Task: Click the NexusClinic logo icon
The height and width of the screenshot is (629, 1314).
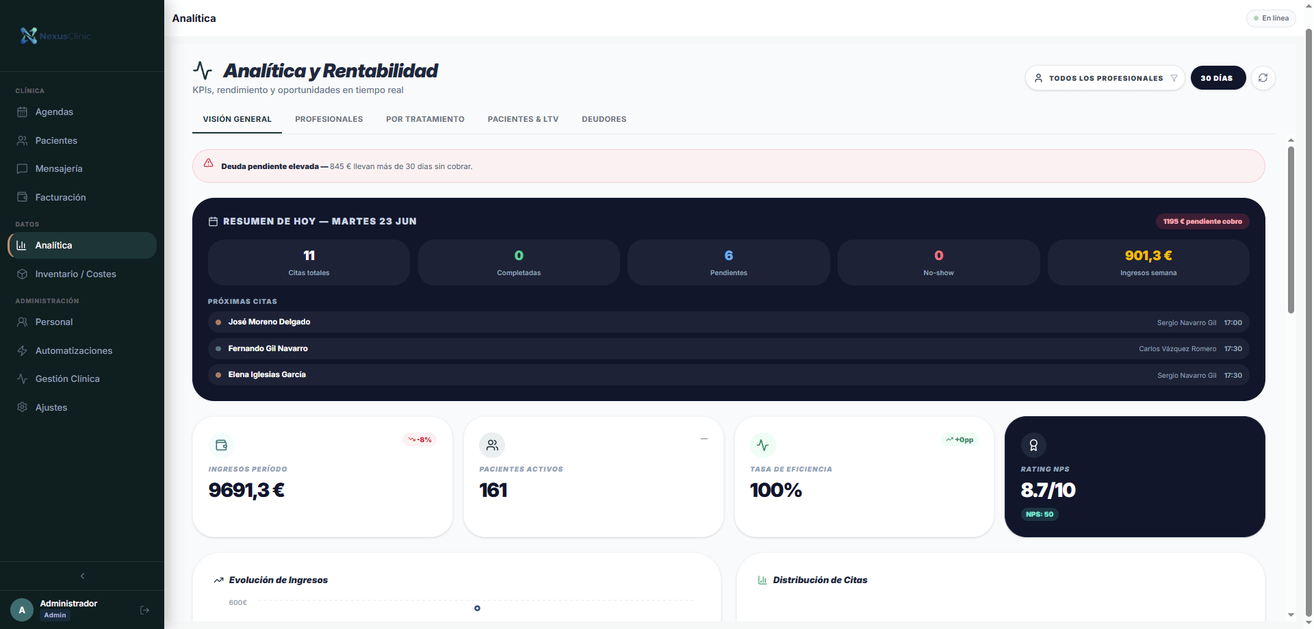Action: tap(29, 36)
